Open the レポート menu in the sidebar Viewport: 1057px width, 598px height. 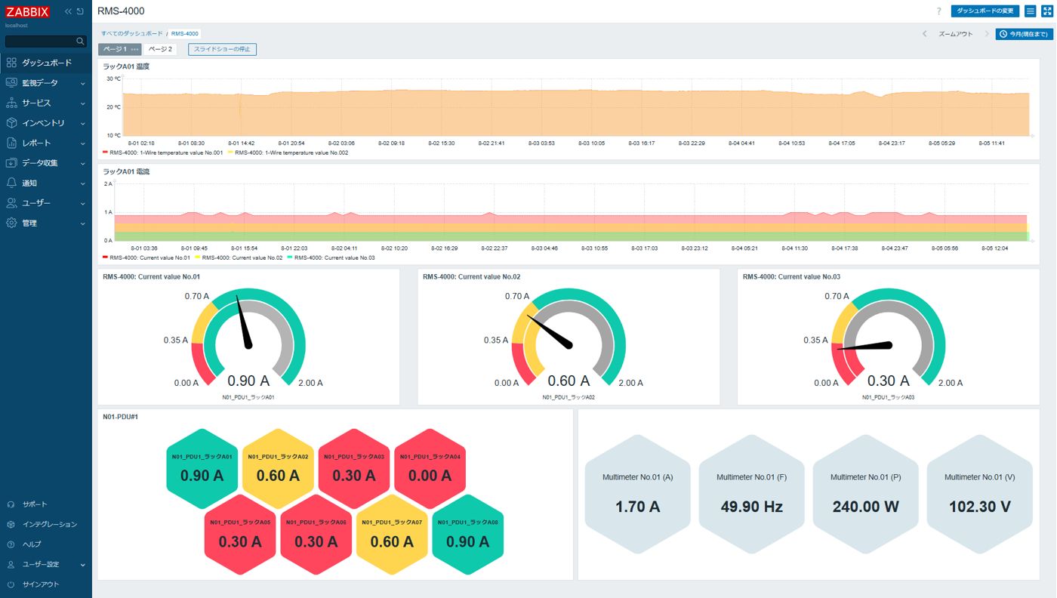(x=45, y=143)
